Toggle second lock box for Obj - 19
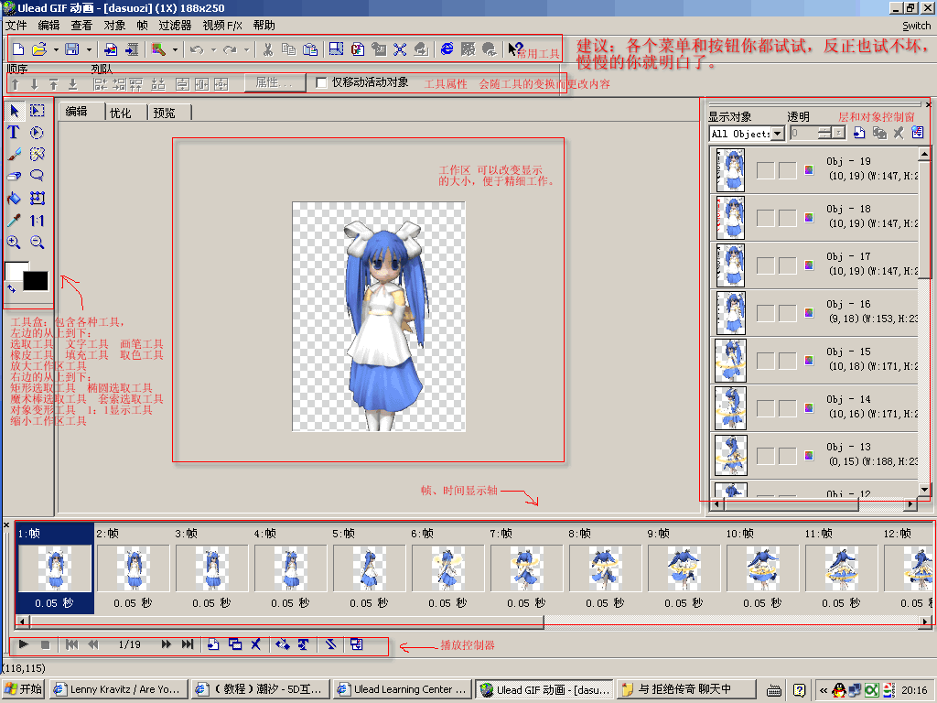This screenshot has width=937, height=703. click(788, 170)
